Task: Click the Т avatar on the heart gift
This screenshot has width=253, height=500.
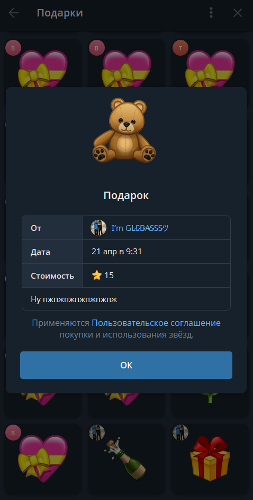Action: click(x=180, y=48)
